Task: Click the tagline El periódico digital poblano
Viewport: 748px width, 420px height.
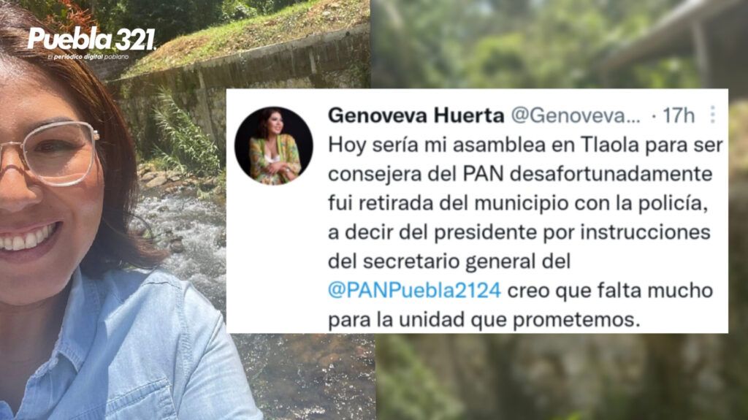Action: (x=88, y=57)
